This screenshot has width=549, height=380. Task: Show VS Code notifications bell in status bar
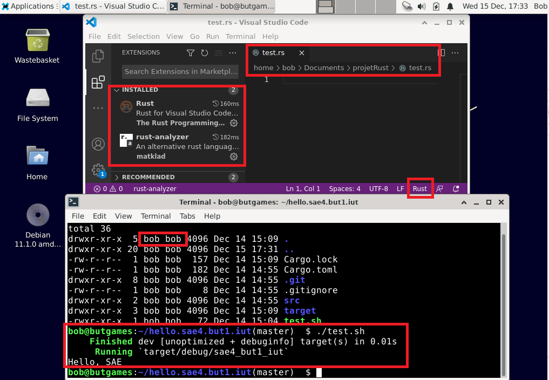coord(456,189)
